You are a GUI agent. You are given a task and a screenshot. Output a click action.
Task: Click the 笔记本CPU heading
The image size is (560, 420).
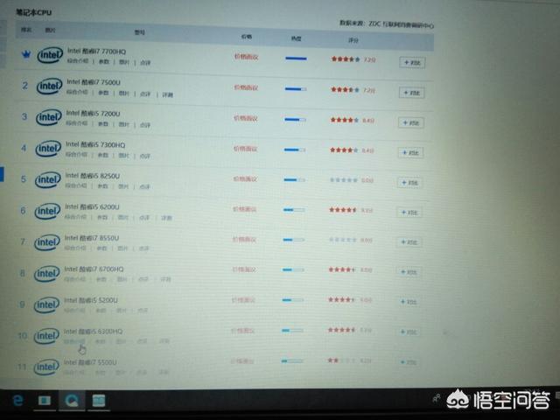click(x=34, y=12)
